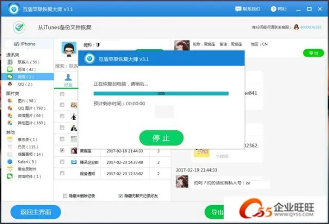Select 其他图片 (180) category
This screenshot has height=224, width=329.
tap(31, 123)
